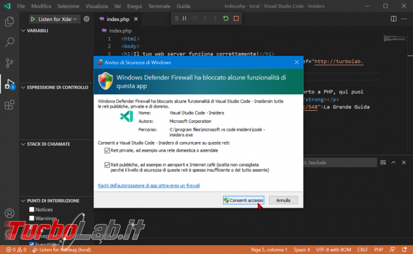Change encoding via UTF-8 with BOM
This screenshot has width=413, height=254.
pos(334,250)
